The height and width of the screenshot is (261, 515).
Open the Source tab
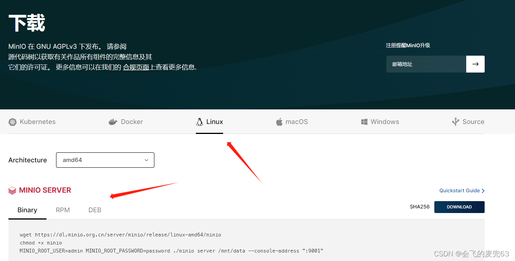(468, 122)
